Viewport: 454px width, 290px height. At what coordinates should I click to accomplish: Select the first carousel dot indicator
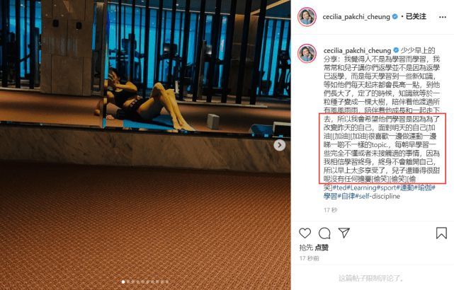123,282
